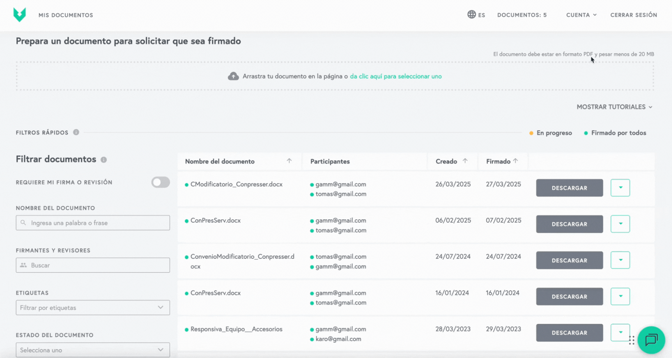Toggle the Firmado por todos filter
672x358 pixels.
[615, 133]
